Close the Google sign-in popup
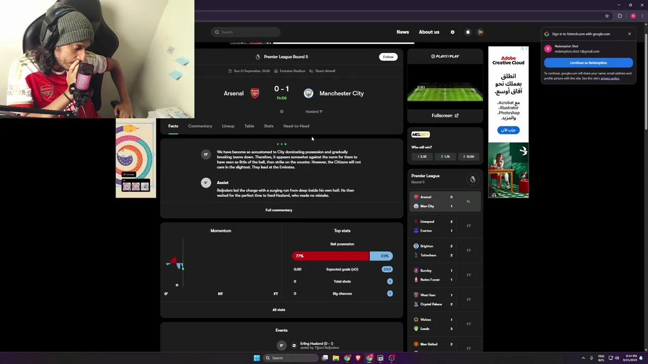This screenshot has height=364, width=648. click(x=629, y=34)
